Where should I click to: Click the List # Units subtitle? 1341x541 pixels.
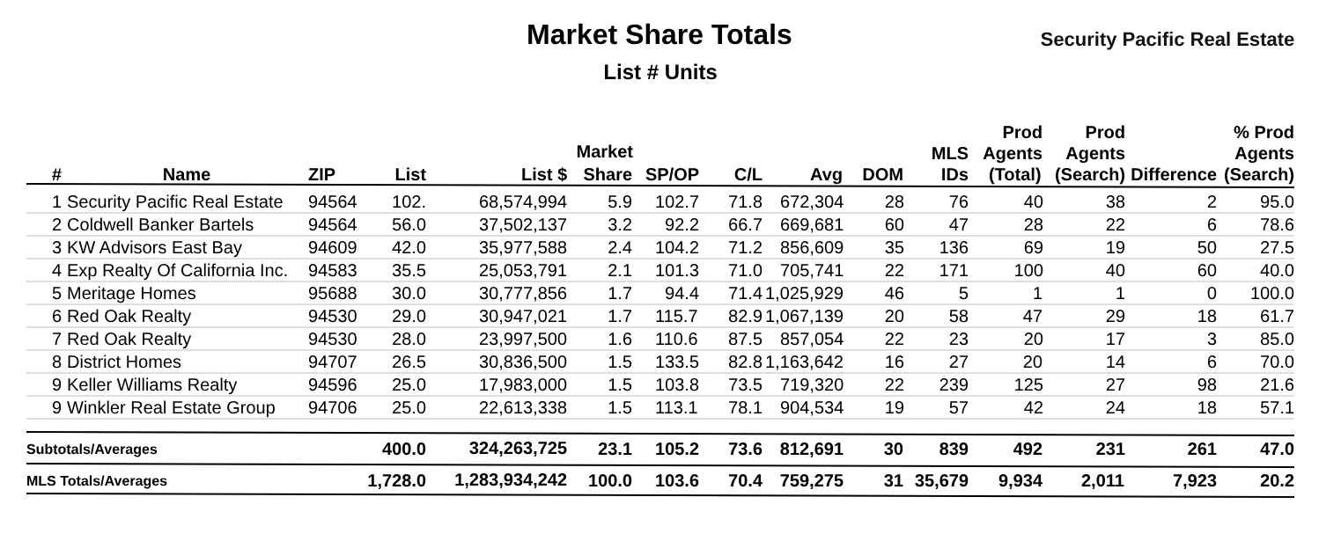pos(660,72)
